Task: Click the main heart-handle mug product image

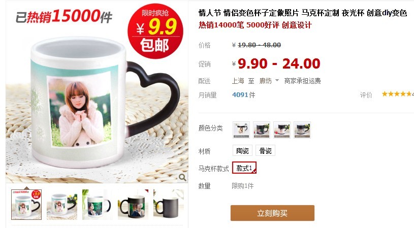Action: [97, 92]
